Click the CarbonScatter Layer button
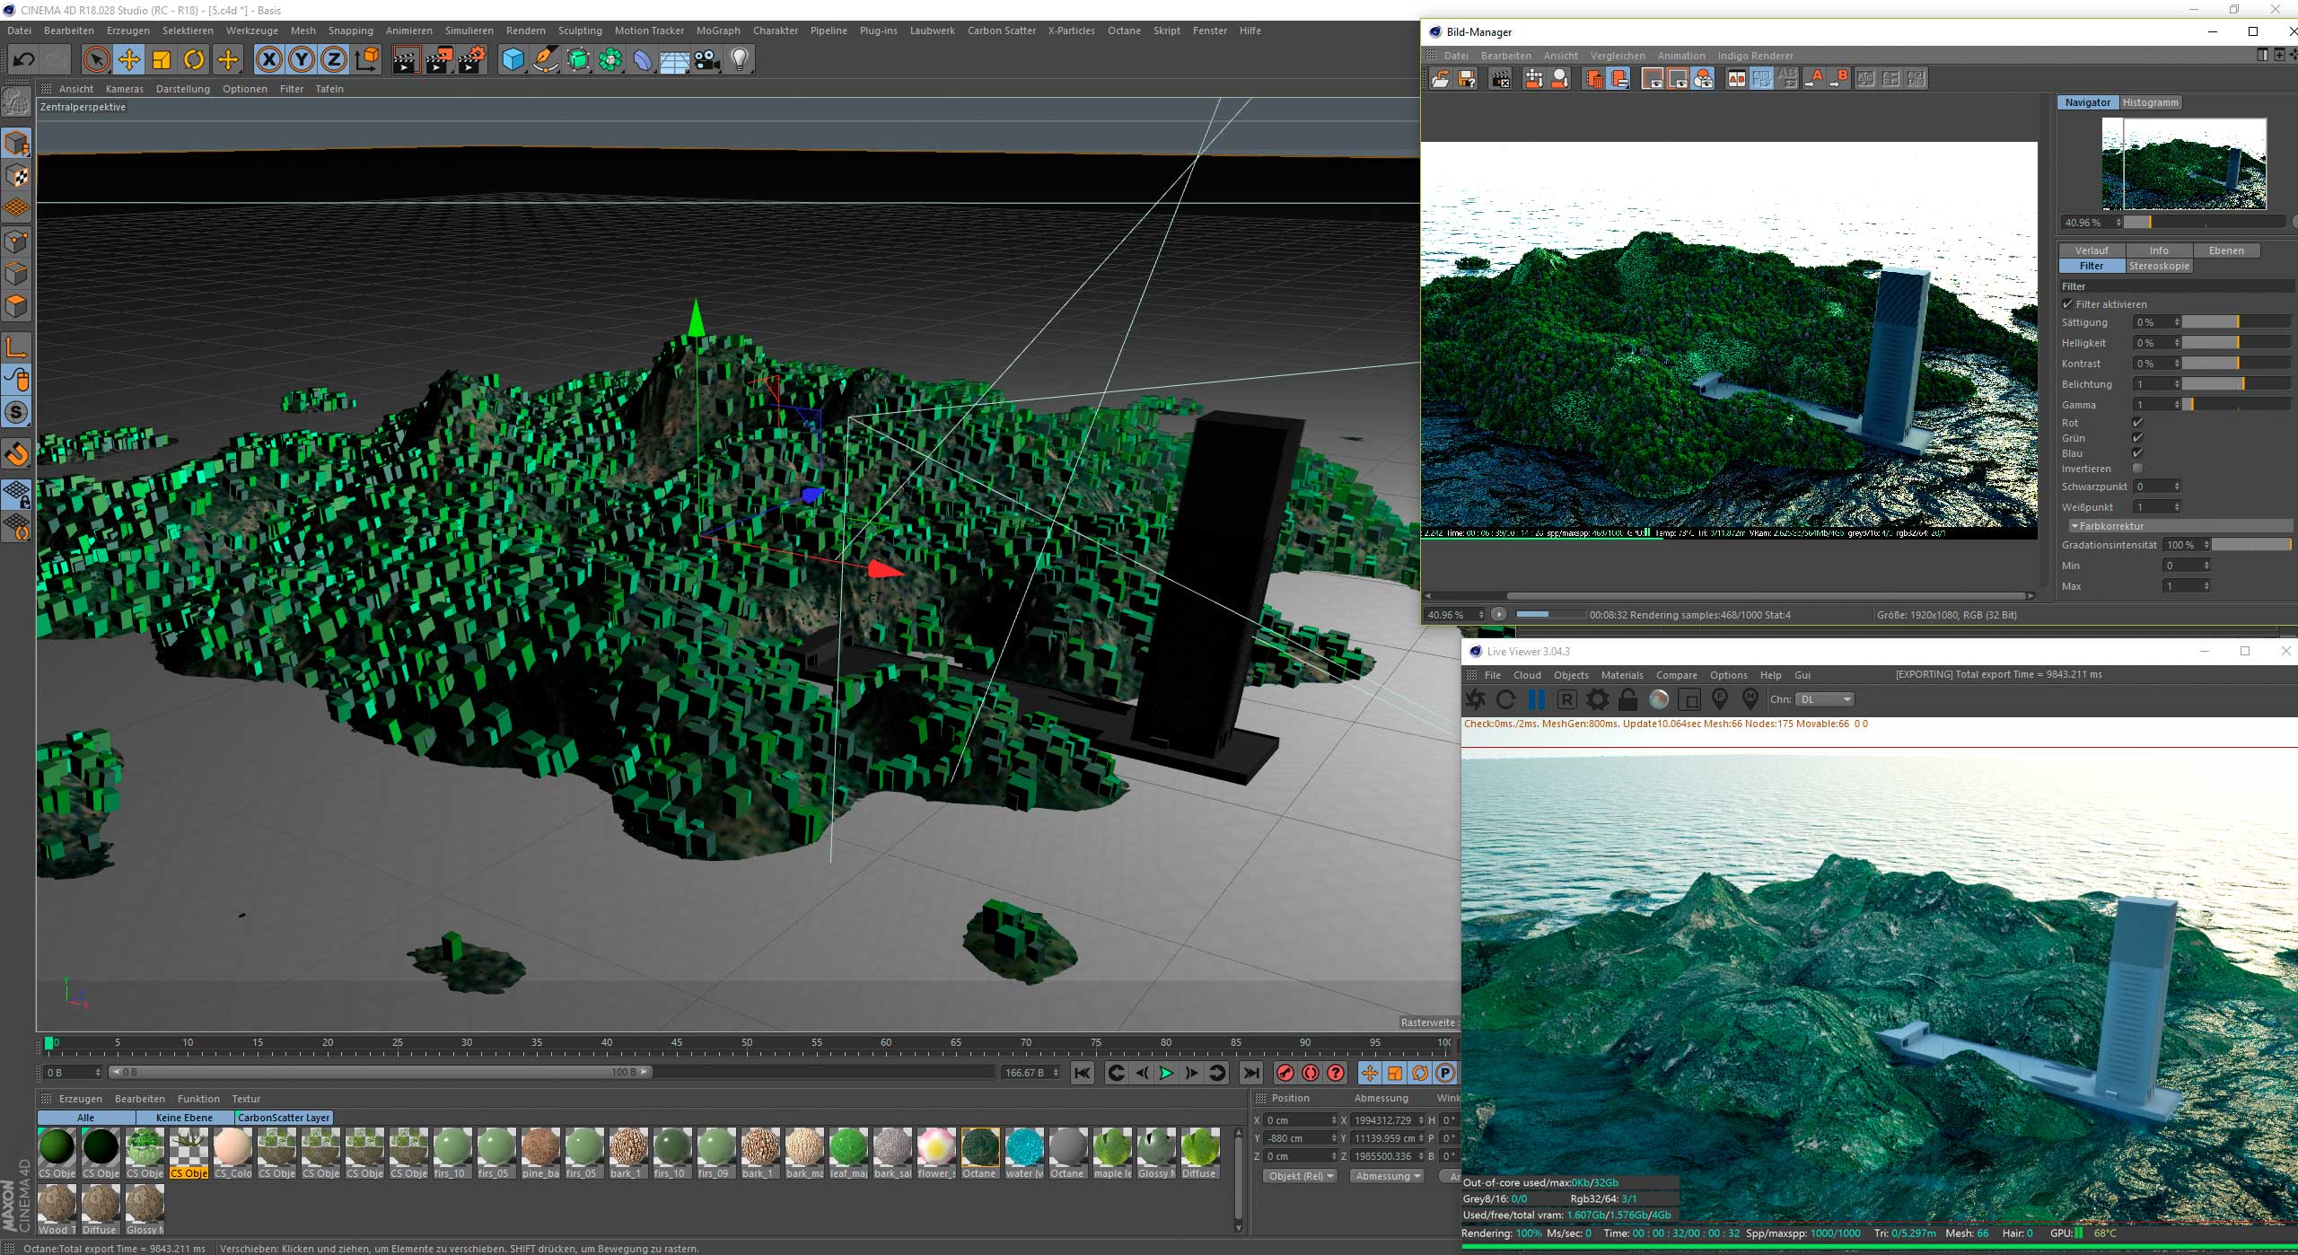Image resolution: width=2298 pixels, height=1255 pixels. pos(284,1118)
